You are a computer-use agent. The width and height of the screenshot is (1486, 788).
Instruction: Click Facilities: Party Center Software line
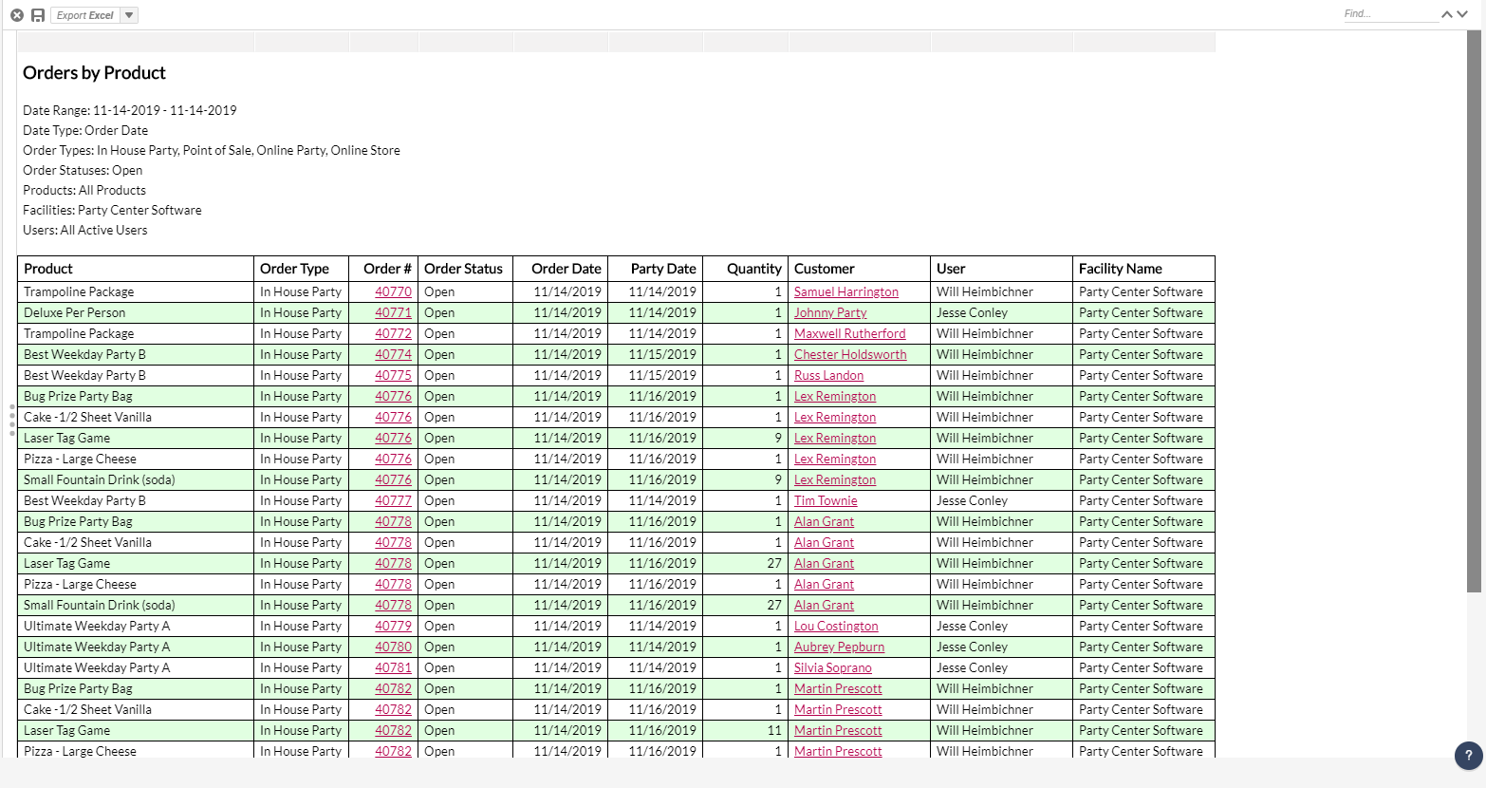point(112,210)
